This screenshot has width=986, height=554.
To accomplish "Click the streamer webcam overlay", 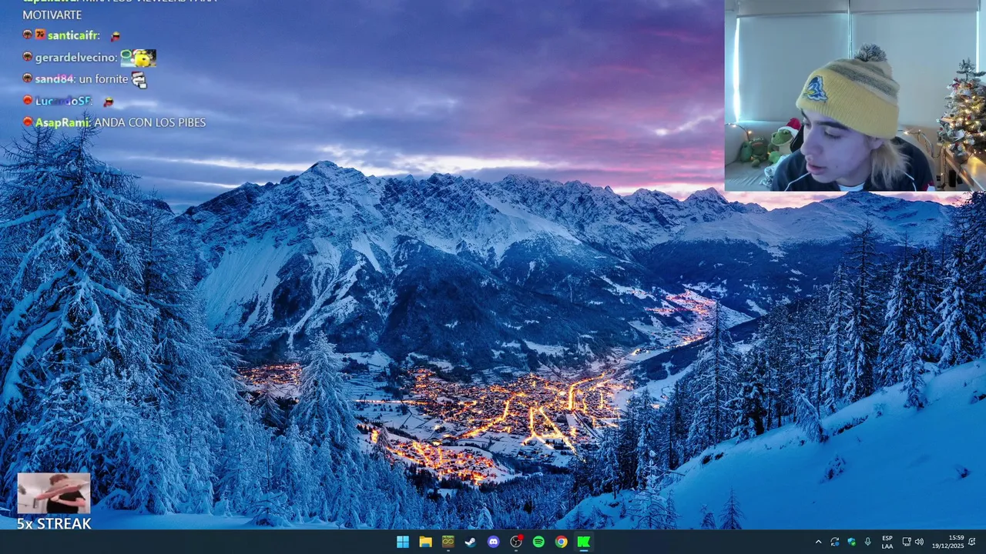I will click(x=855, y=95).
